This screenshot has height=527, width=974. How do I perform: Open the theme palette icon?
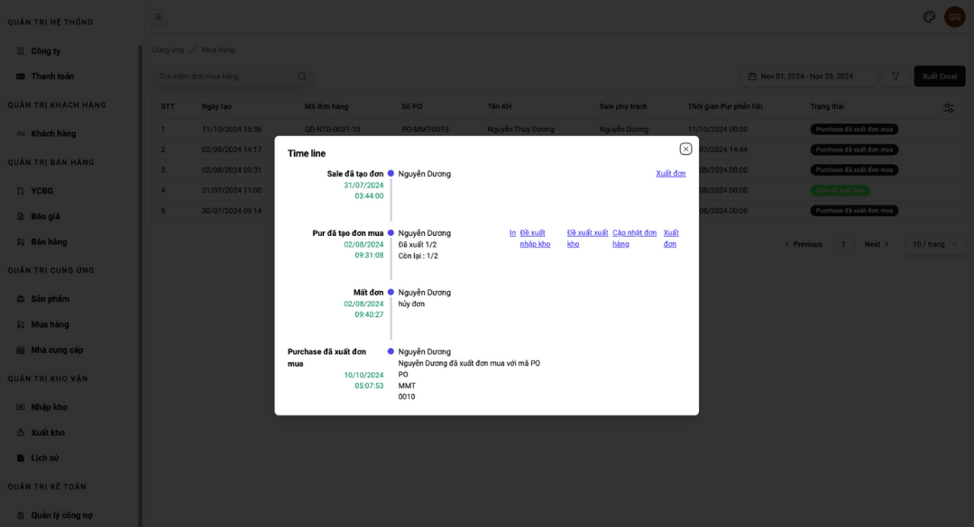(930, 16)
